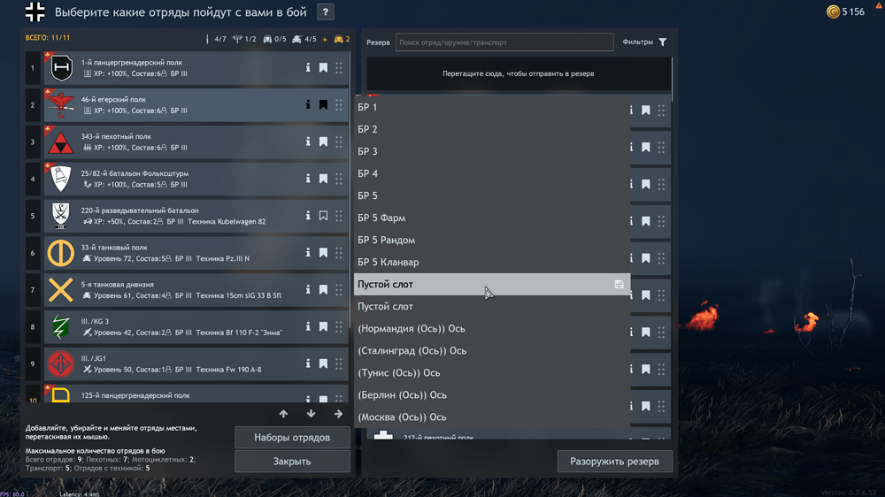885x497 pixels.
Task: Focus the reserve search field
Action: 504,42
